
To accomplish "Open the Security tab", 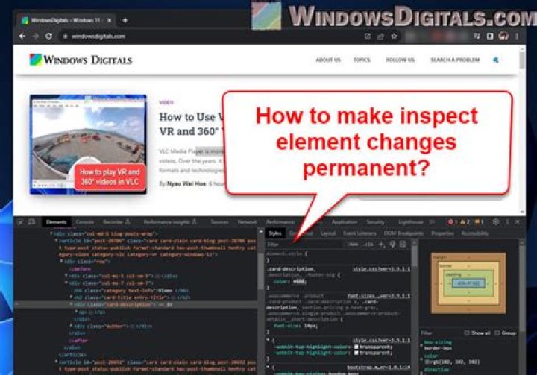I will (x=375, y=222).
